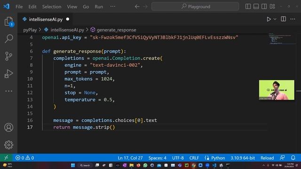Click the editor minimap
This screenshot has width=301, height=169.
click(x=282, y=39)
